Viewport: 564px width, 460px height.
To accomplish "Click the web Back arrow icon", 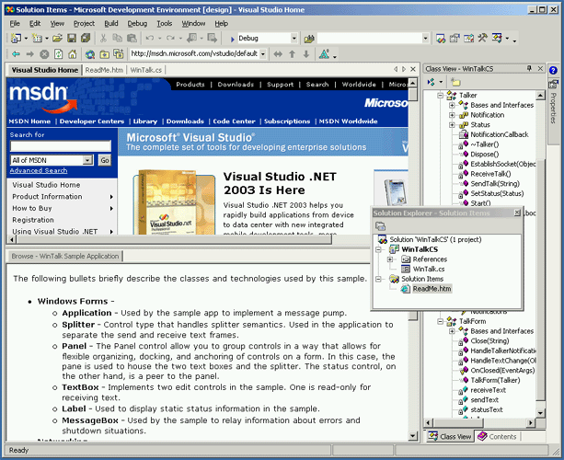I will (16, 54).
